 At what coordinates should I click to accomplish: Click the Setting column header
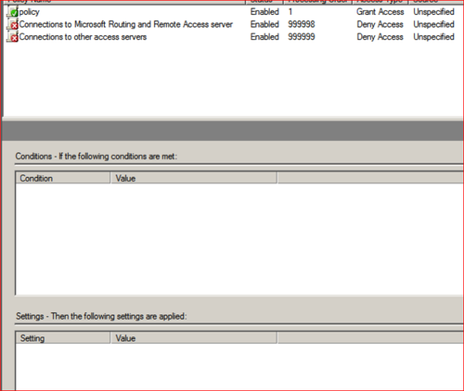63,338
